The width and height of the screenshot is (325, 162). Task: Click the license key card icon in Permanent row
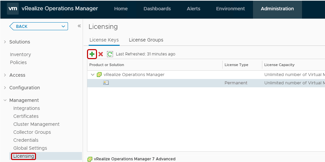[x=106, y=83]
